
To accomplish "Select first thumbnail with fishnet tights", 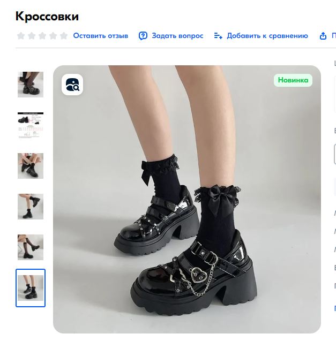I will point(31,85).
